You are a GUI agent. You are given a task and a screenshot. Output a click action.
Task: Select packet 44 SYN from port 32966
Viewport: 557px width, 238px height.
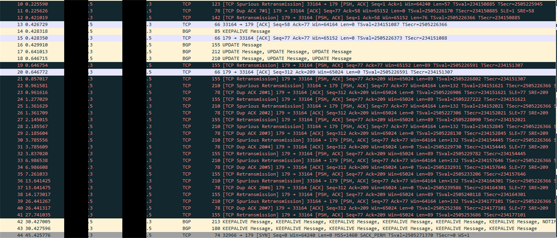(x=278, y=236)
